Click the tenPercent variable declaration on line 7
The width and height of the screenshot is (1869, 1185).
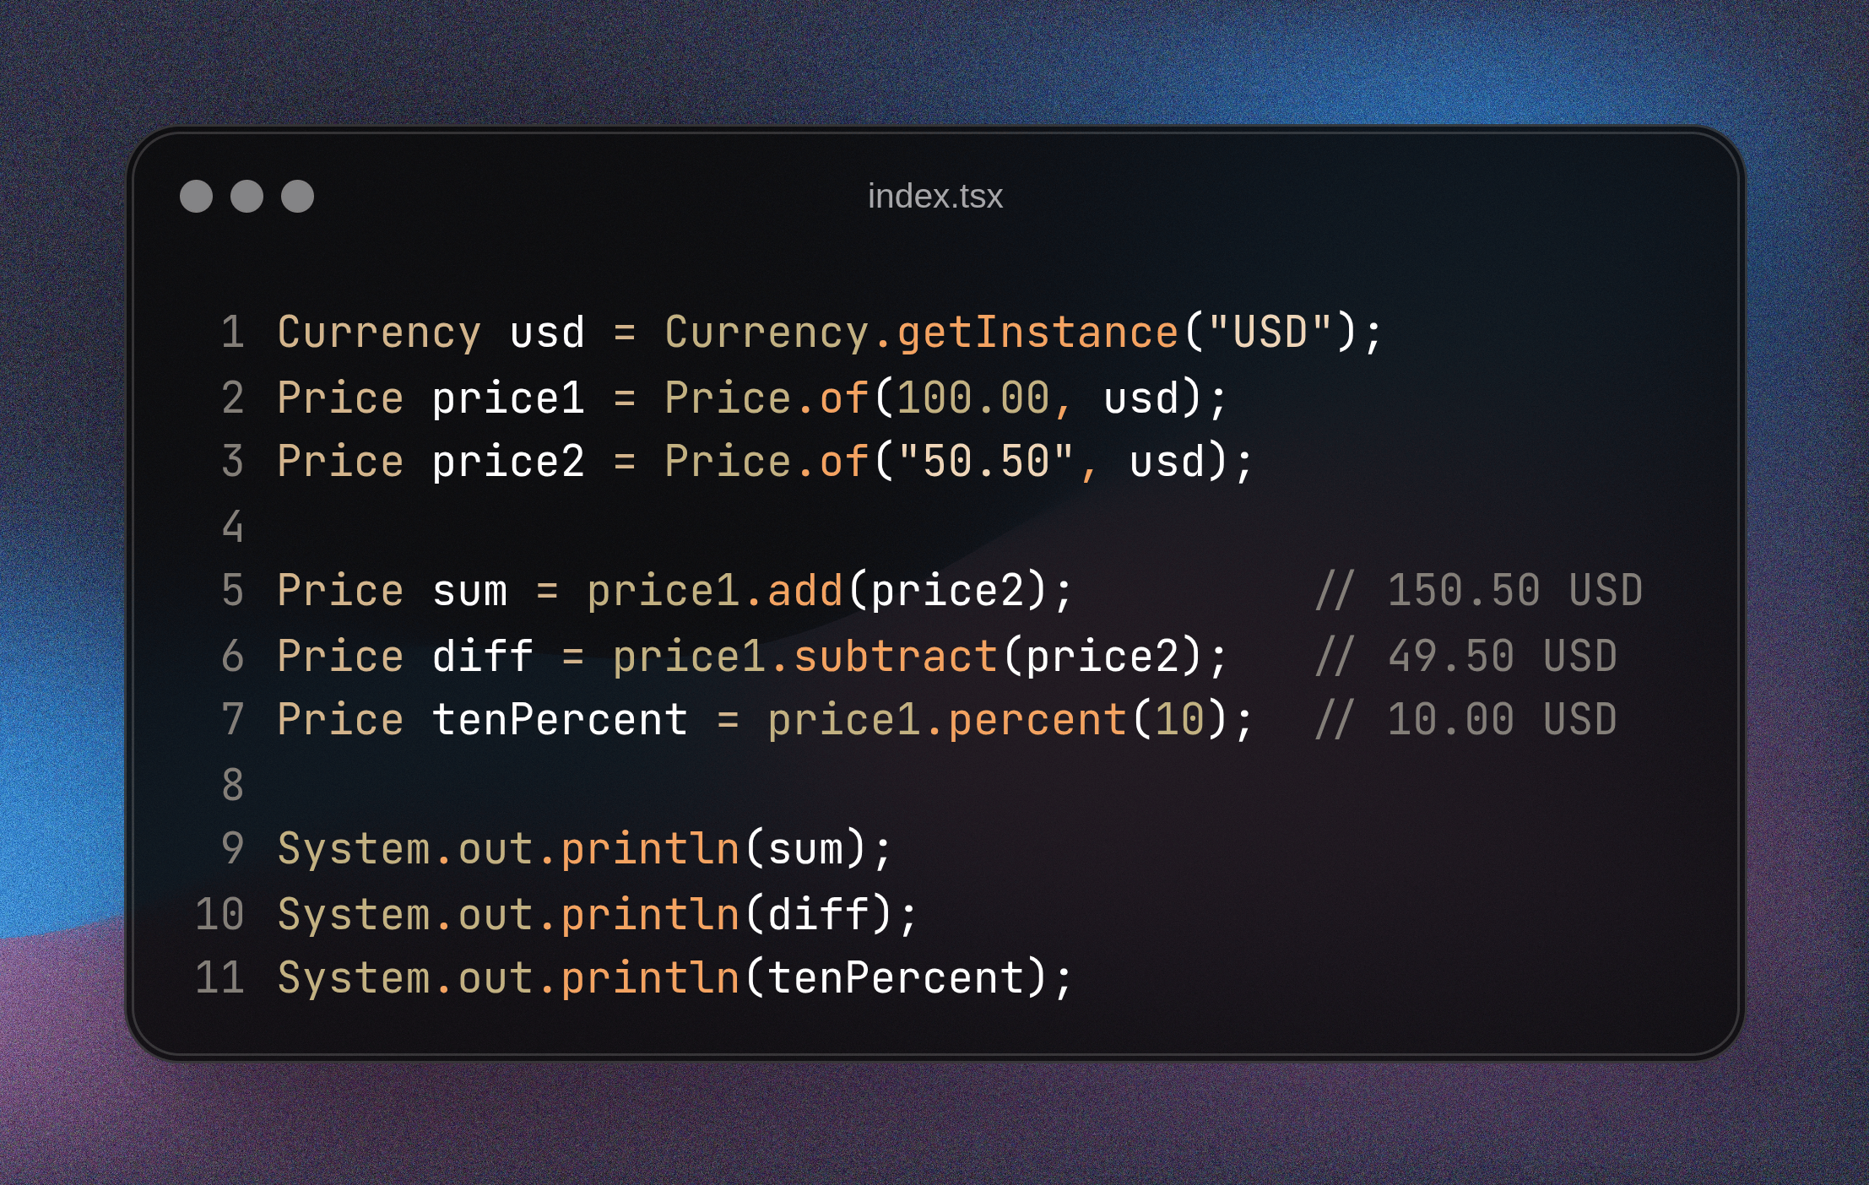click(560, 721)
